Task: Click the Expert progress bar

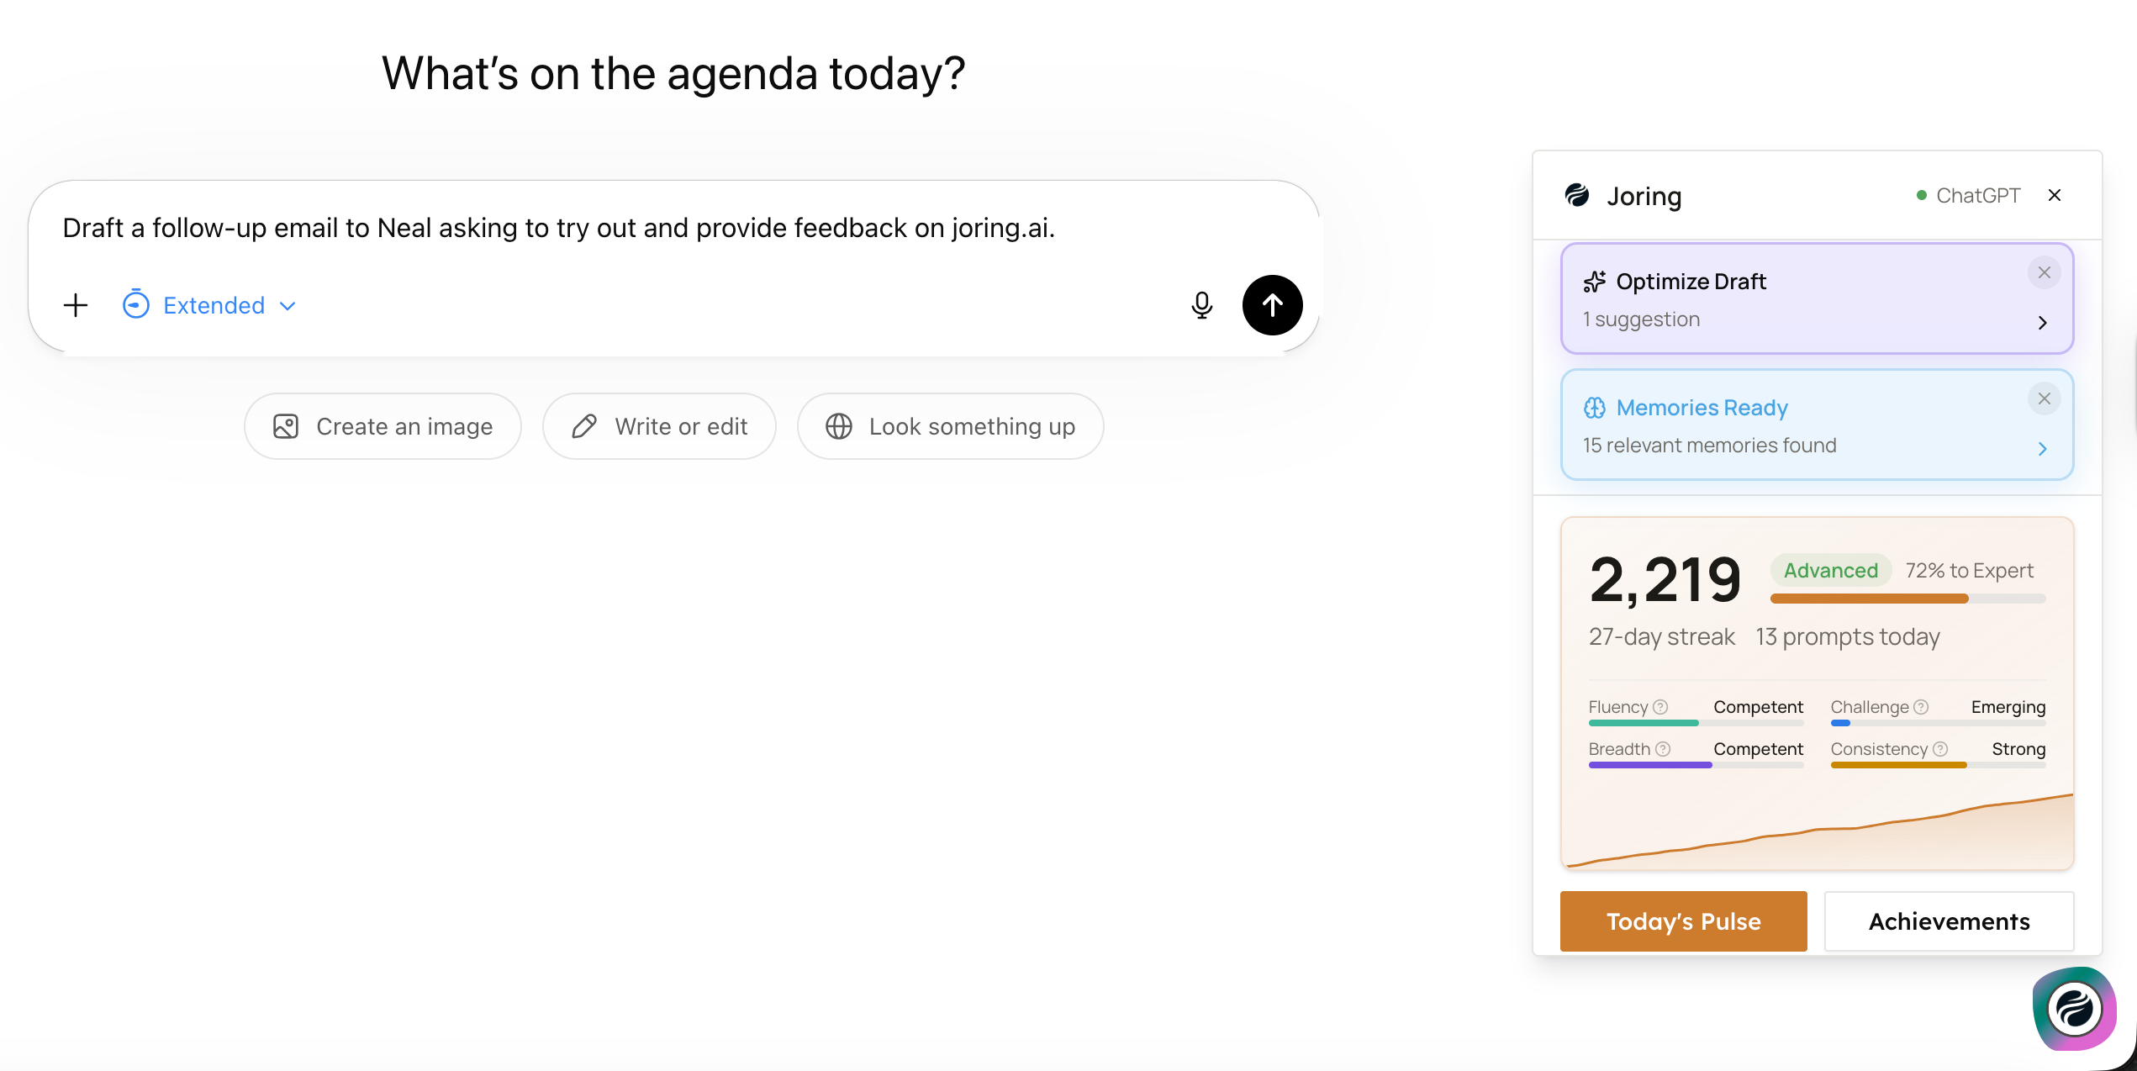Action: pyautogui.click(x=1907, y=599)
